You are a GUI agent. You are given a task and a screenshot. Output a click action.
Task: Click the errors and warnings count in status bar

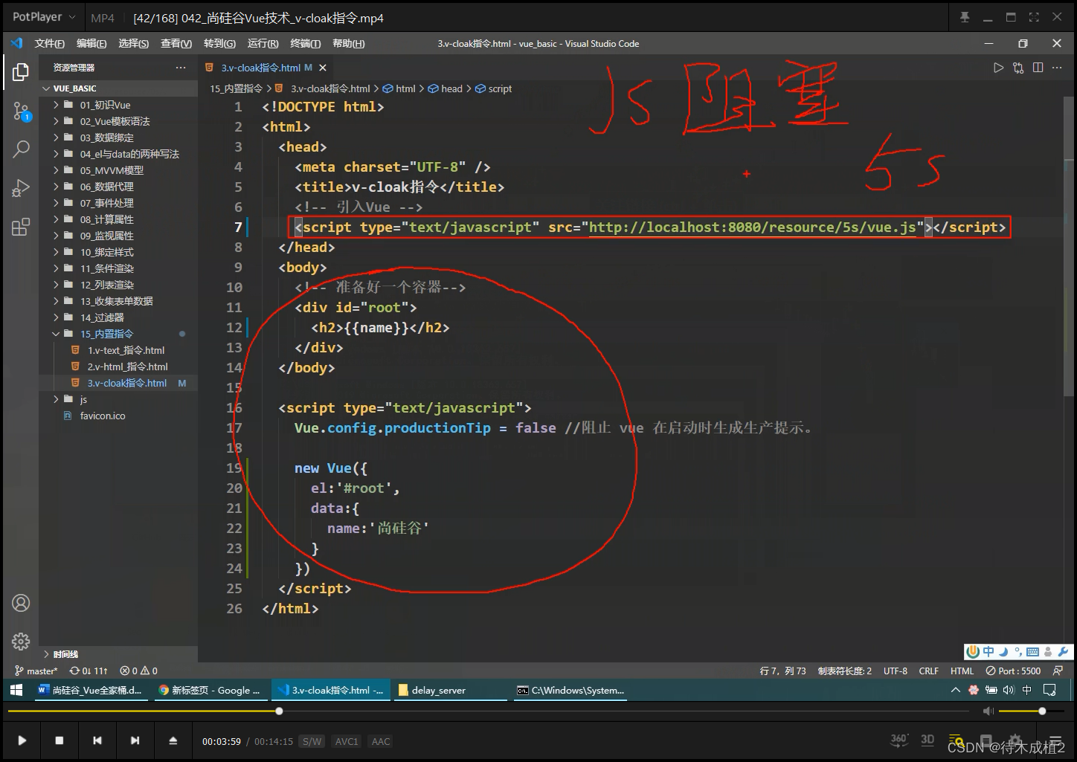139,671
